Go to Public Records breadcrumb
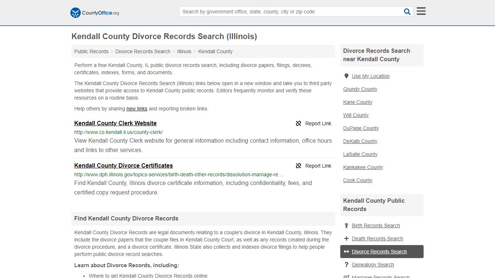 pyautogui.click(x=91, y=51)
